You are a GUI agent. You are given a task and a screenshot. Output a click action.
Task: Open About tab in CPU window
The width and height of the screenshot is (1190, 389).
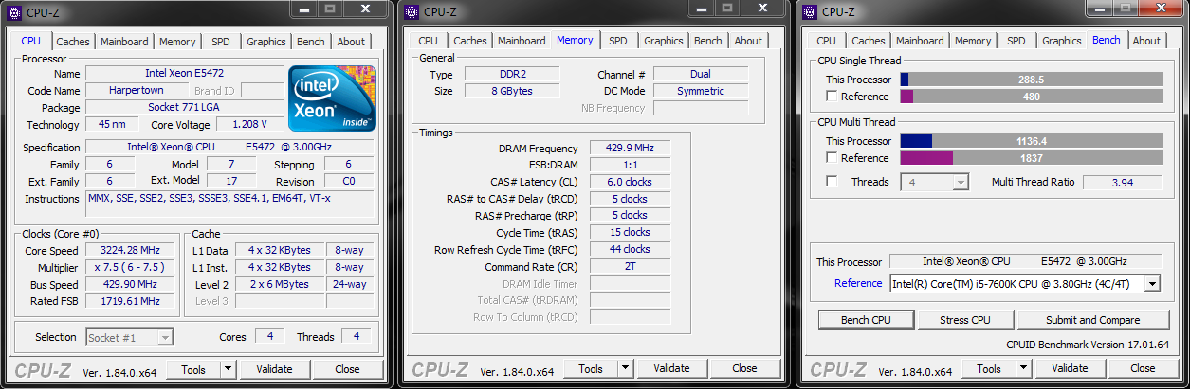(x=351, y=42)
